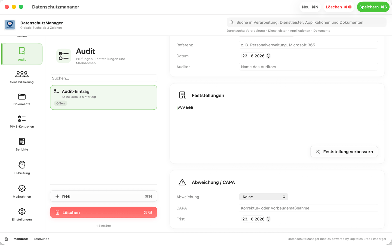This screenshot has width=392, height=245.
Task: Click the 'Feststellungen' section heading
Action: coord(208,96)
